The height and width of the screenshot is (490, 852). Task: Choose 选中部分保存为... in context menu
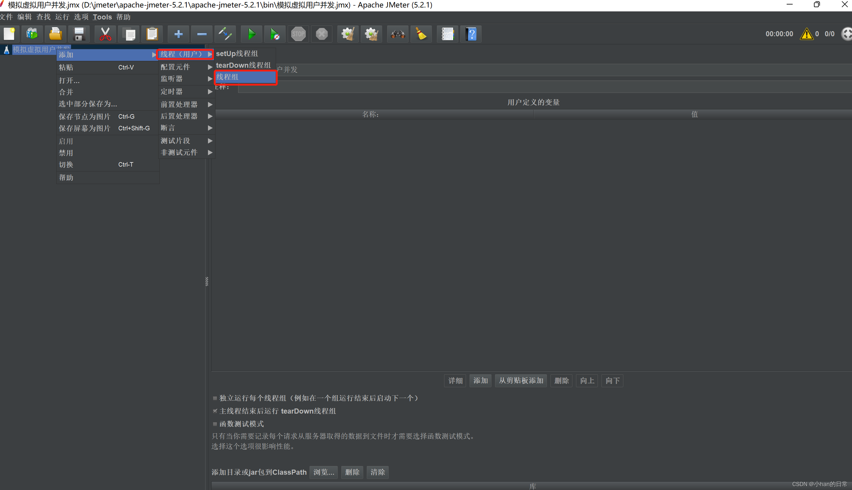point(107,104)
